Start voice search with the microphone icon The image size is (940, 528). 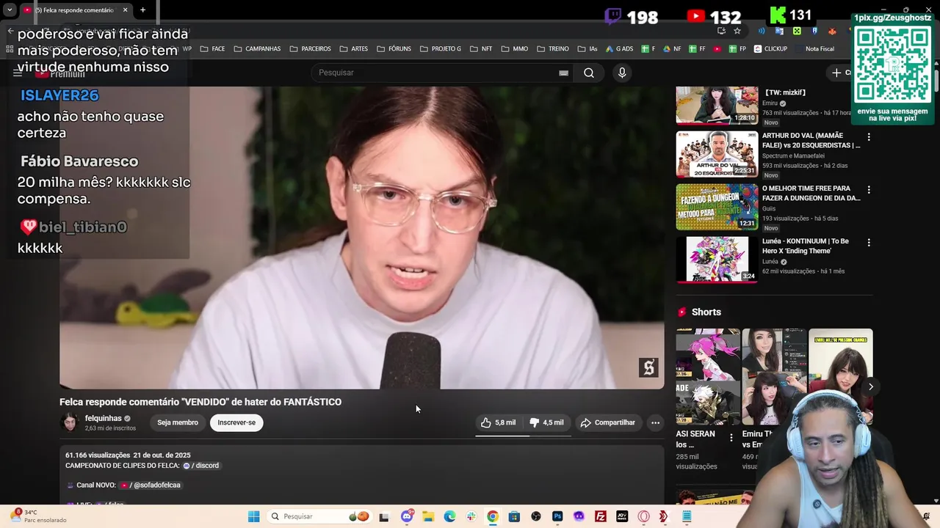pyautogui.click(x=622, y=73)
